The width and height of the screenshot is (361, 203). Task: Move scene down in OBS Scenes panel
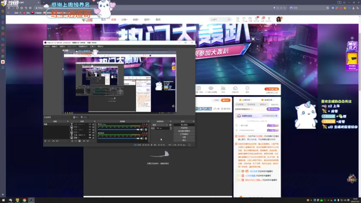tap(57, 141)
